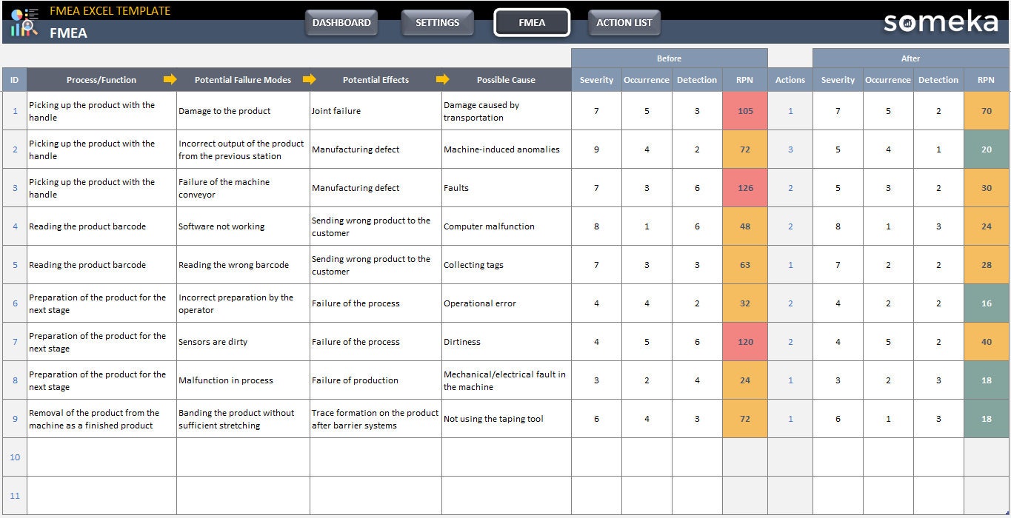Viewport: 1011px width, 518px height.
Task: Select the green After RPN cell showing 20
Action: [x=987, y=149]
